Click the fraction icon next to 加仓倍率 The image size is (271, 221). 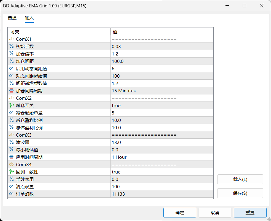[12, 54]
